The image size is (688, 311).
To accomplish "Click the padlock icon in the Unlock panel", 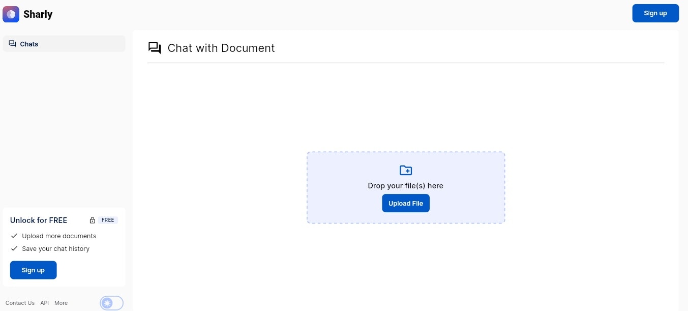I will (x=92, y=220).
